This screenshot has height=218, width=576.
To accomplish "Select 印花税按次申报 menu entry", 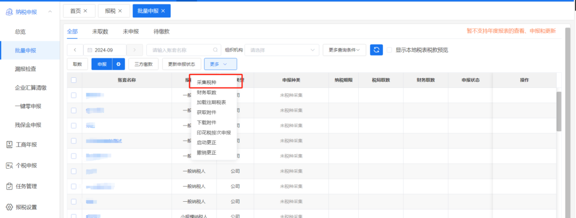I will (x=214, y=132).
